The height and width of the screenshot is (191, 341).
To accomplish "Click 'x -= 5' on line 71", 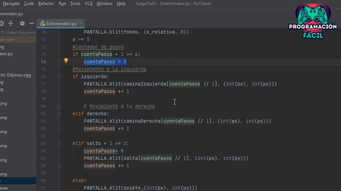I will point(81,39).
